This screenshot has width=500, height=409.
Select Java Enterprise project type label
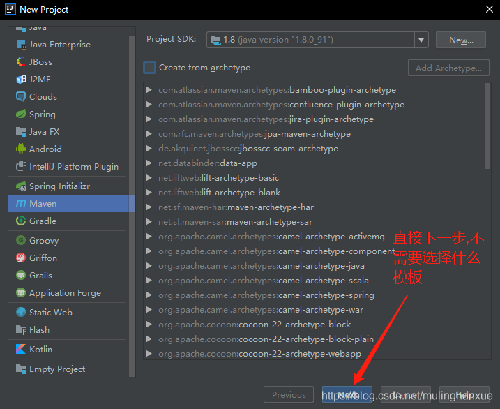pyautogui.click(x=60, y=45)
